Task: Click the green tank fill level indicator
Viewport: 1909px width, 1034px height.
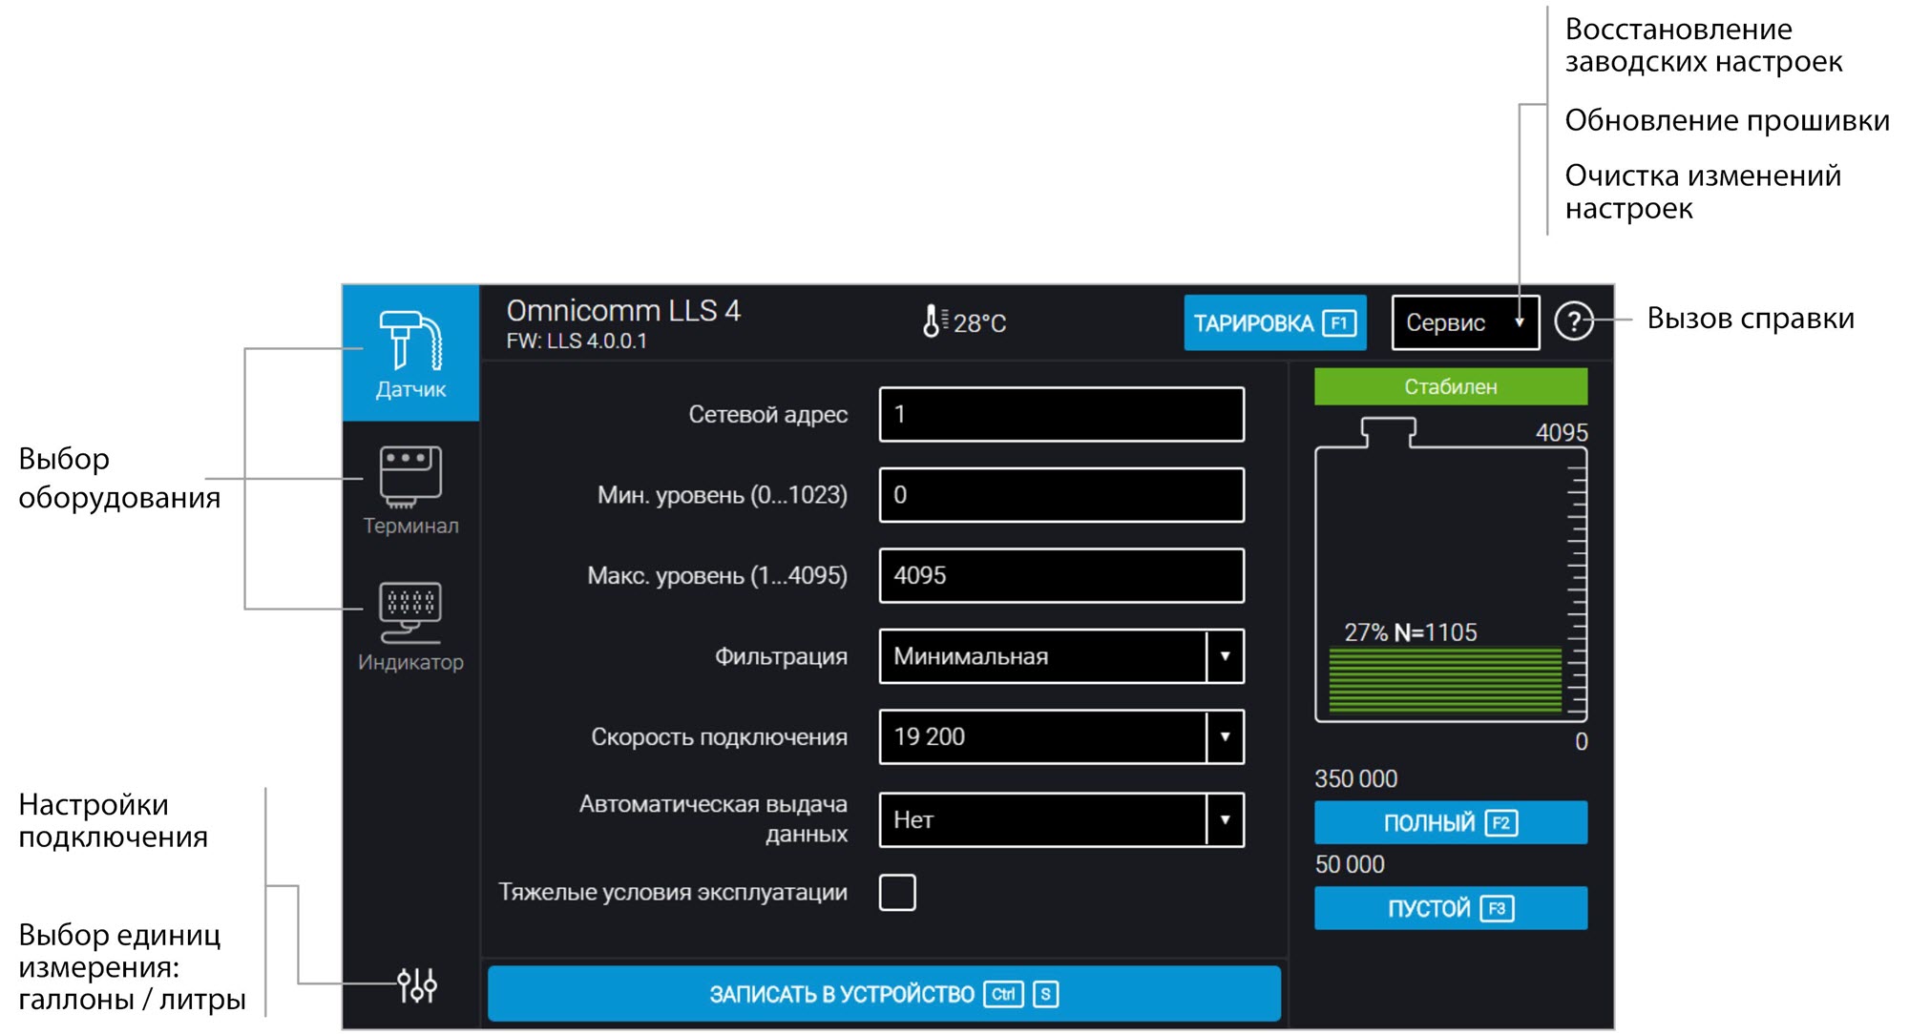Action: tap(1445, 680)
